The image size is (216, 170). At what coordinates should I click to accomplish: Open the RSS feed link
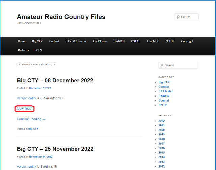(38, 50)
